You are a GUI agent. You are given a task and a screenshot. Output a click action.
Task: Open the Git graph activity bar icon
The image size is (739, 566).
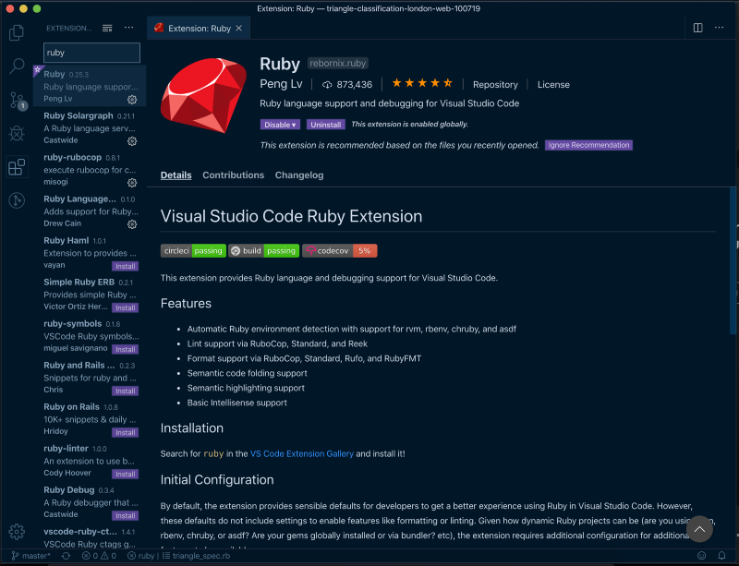(x=17, y=200)
